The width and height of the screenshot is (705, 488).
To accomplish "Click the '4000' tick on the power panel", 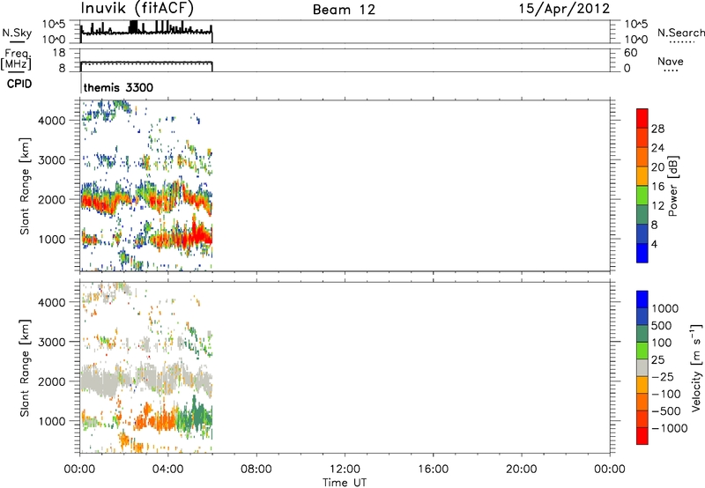I will (x=51, y=121).
